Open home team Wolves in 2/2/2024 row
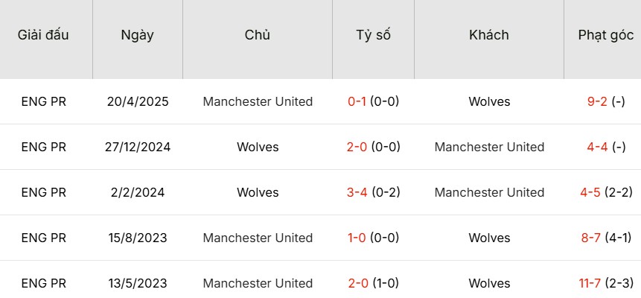 (x=258, y=192)
